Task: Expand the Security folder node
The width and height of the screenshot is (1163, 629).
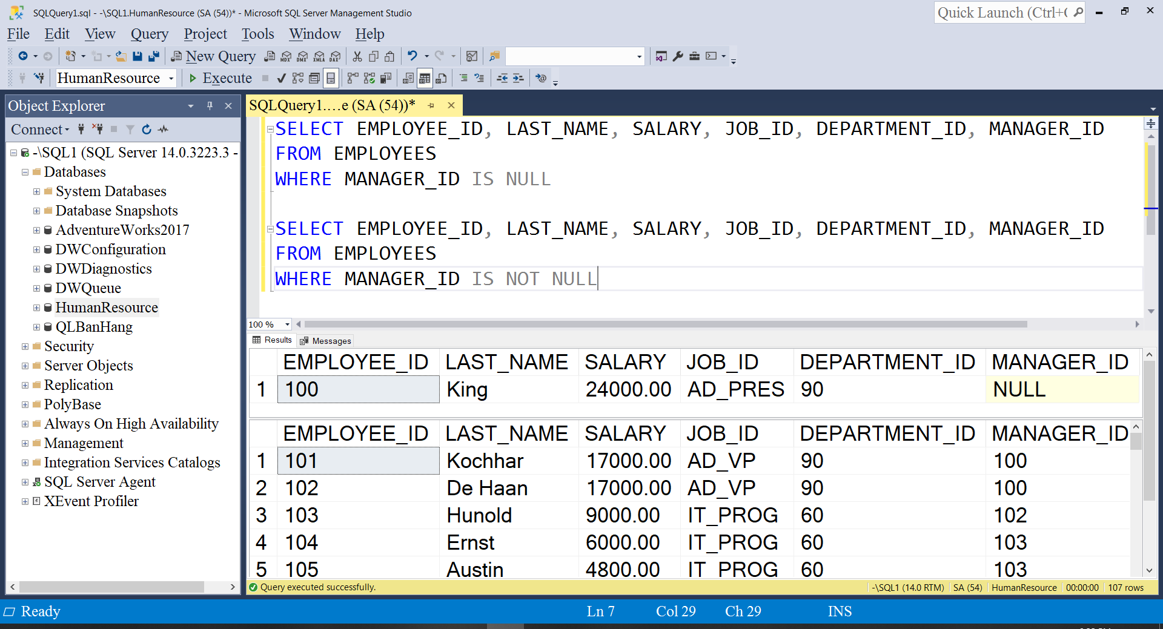Action: [25, 346]
